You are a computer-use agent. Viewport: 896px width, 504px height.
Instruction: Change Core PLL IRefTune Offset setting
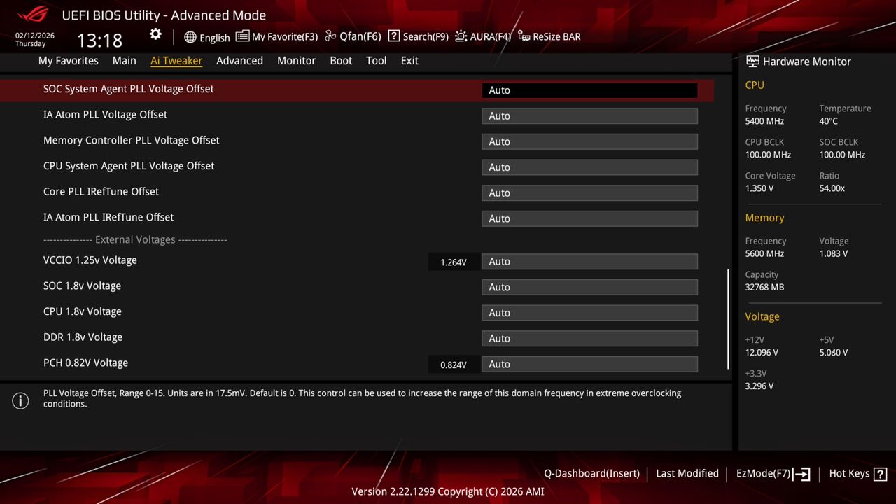pyautogui.click(x=589, y=192)
